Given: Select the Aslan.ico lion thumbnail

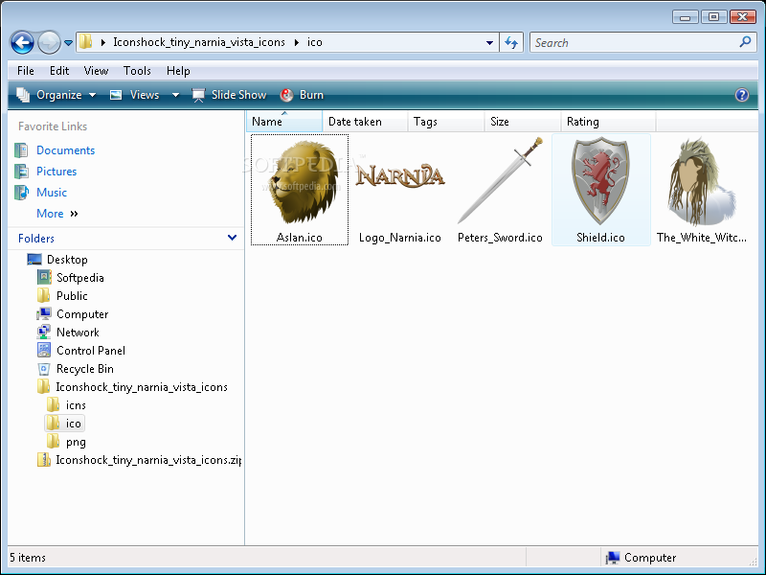Looking at the screenshot, I should point(300,190).
